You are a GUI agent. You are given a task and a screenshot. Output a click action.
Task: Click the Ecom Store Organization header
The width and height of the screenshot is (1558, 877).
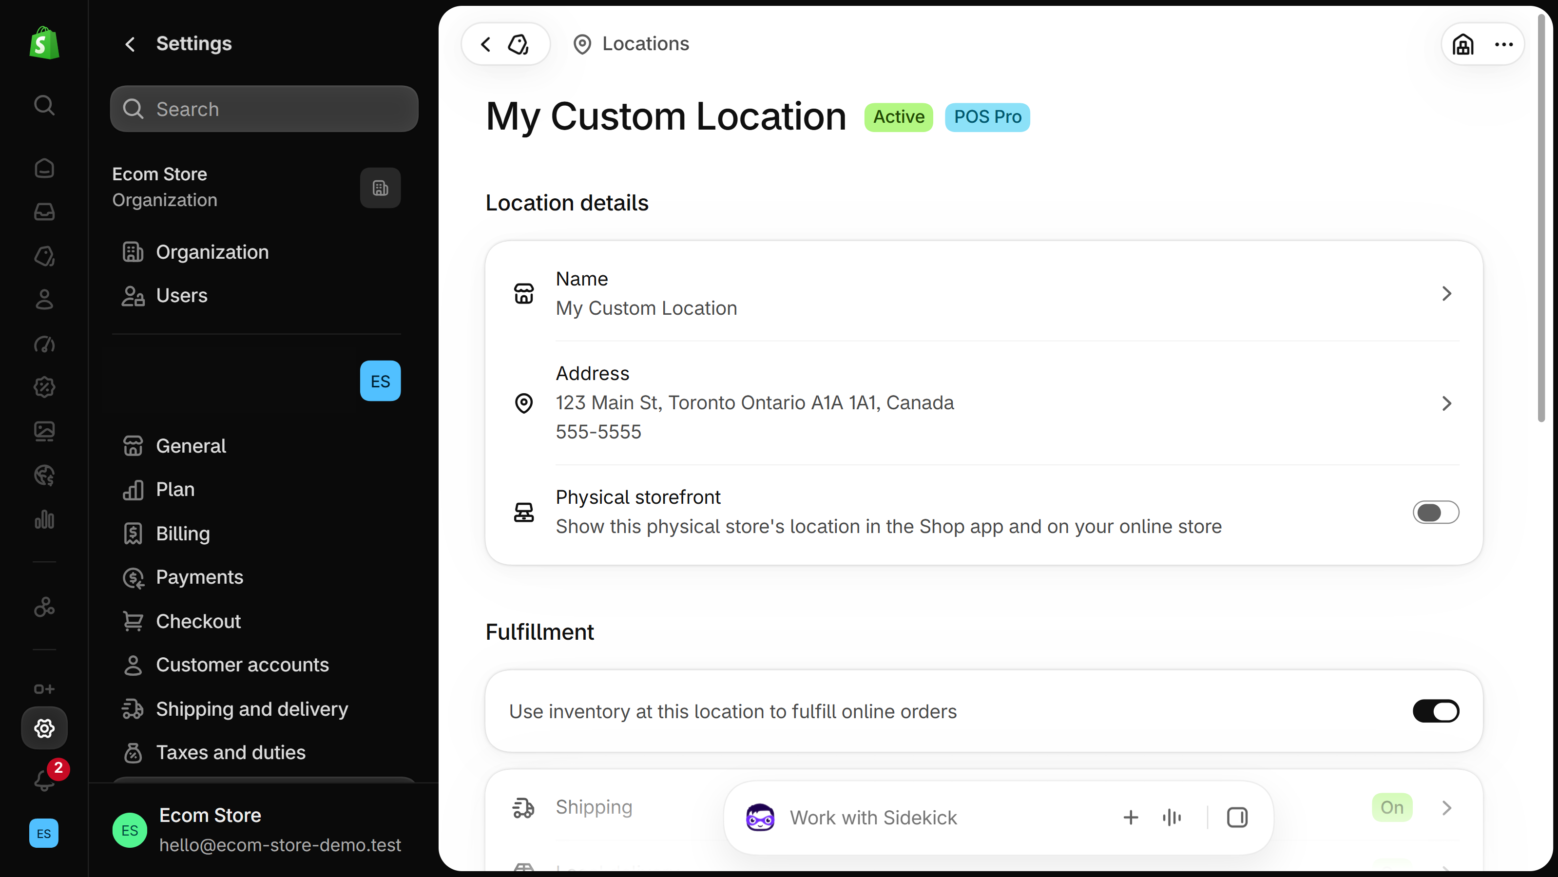coord(165,187)
